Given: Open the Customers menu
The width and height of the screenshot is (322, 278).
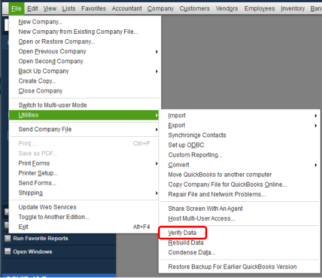Looking at the screenshot, I should pyautogui.click(x=194, y=8).
